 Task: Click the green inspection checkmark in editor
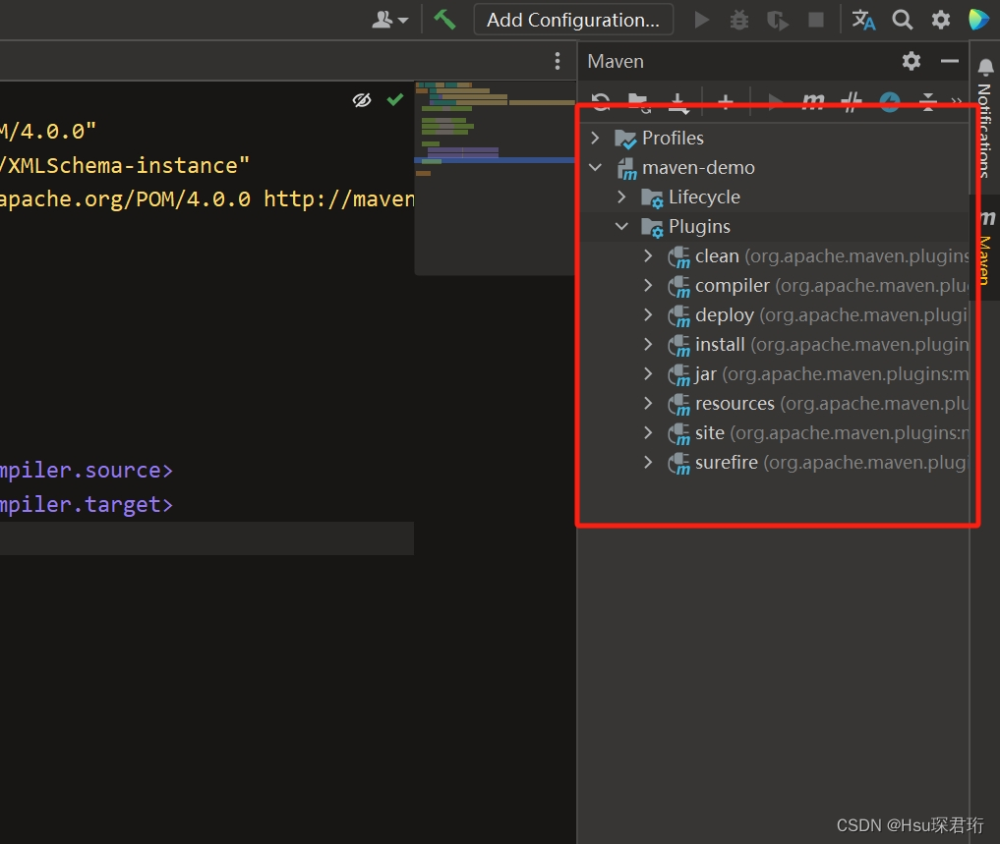pyautogui.click(x=395, y=99)
